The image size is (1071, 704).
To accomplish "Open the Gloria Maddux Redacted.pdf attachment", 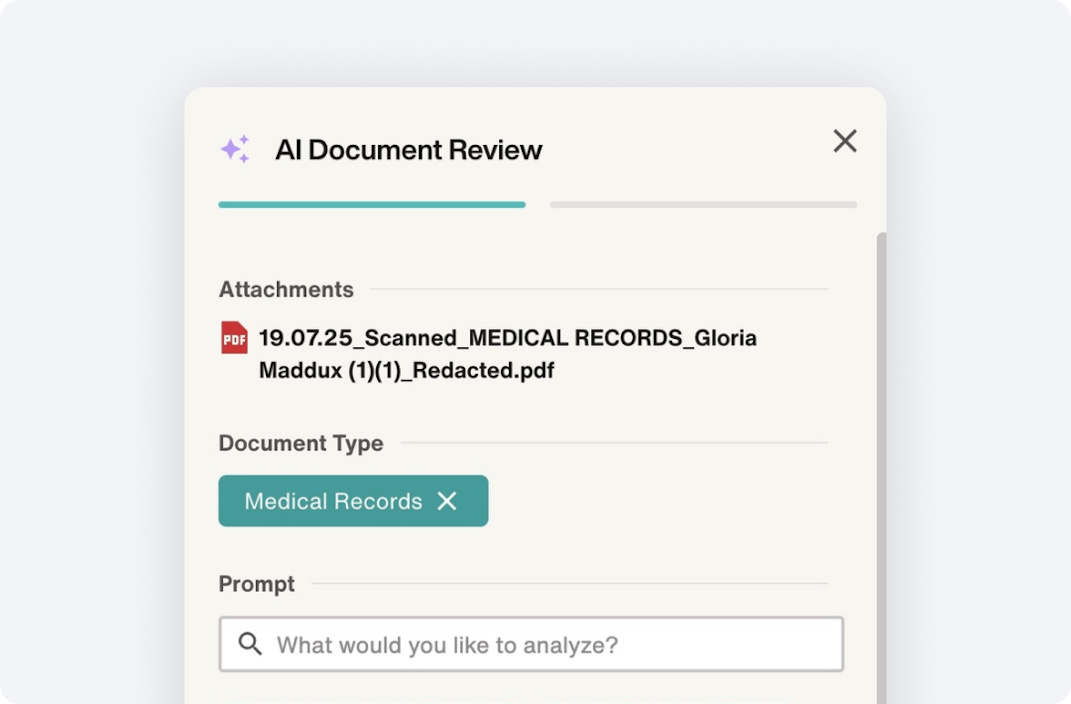I will pos(508,354).
